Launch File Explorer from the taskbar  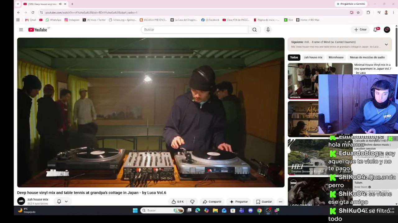tap(215, 211)
